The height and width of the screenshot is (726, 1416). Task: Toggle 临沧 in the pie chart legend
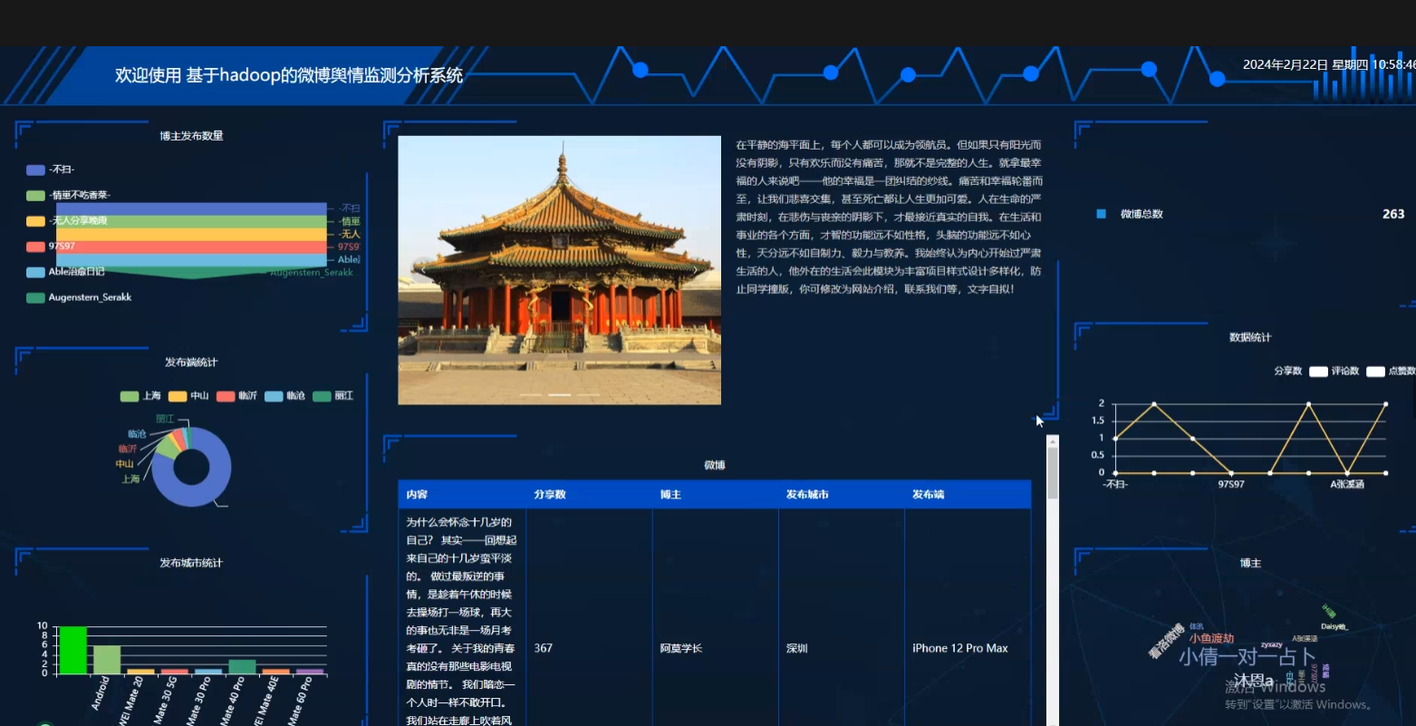point(284,396)
